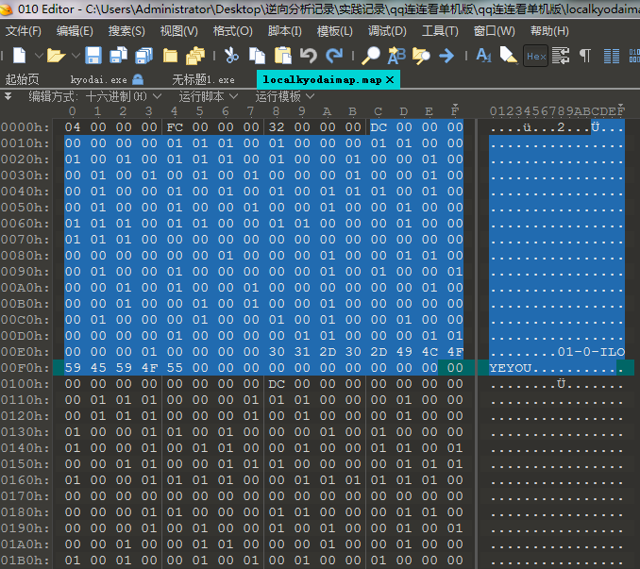Click the 32 byte in row 0000h

[277, 127]
